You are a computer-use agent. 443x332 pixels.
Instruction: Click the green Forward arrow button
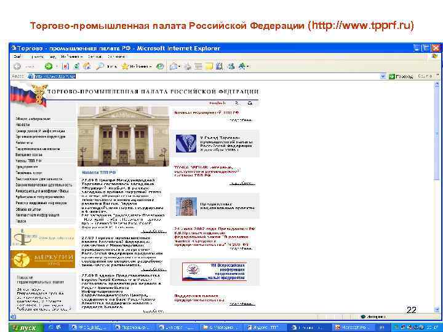click(x=49, y=66)
